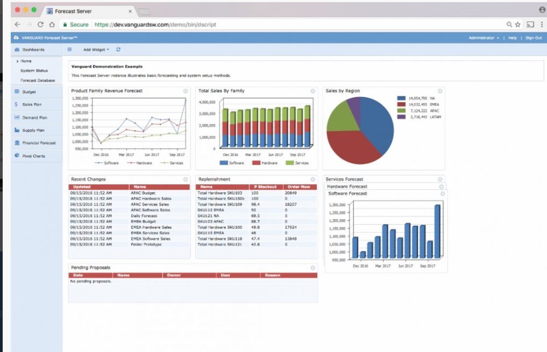The height and width of the screenshot is (352, 547).
Task: Sort Pending Proposals by Owner column header
Action: 189,275
